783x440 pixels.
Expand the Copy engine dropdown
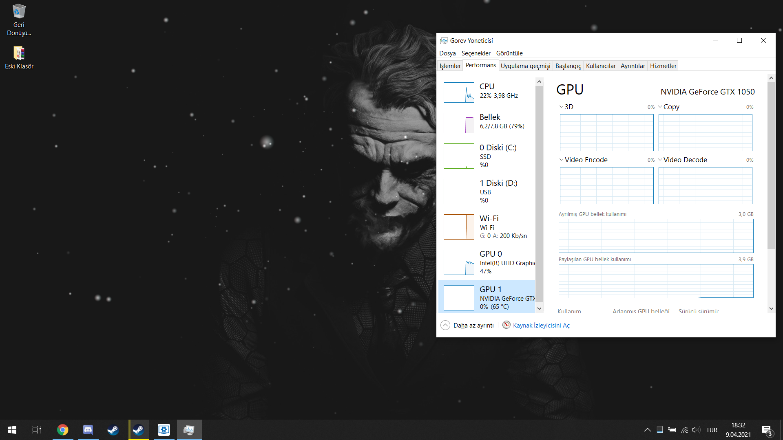click(660, 107)
